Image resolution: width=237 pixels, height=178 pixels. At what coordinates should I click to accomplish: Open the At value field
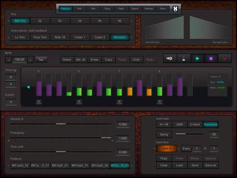tap(214, 149)
